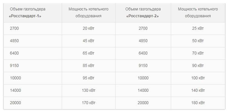Click the 140 кВт value
This screenshot has height=112, width=227.
[x=198, y=91]
